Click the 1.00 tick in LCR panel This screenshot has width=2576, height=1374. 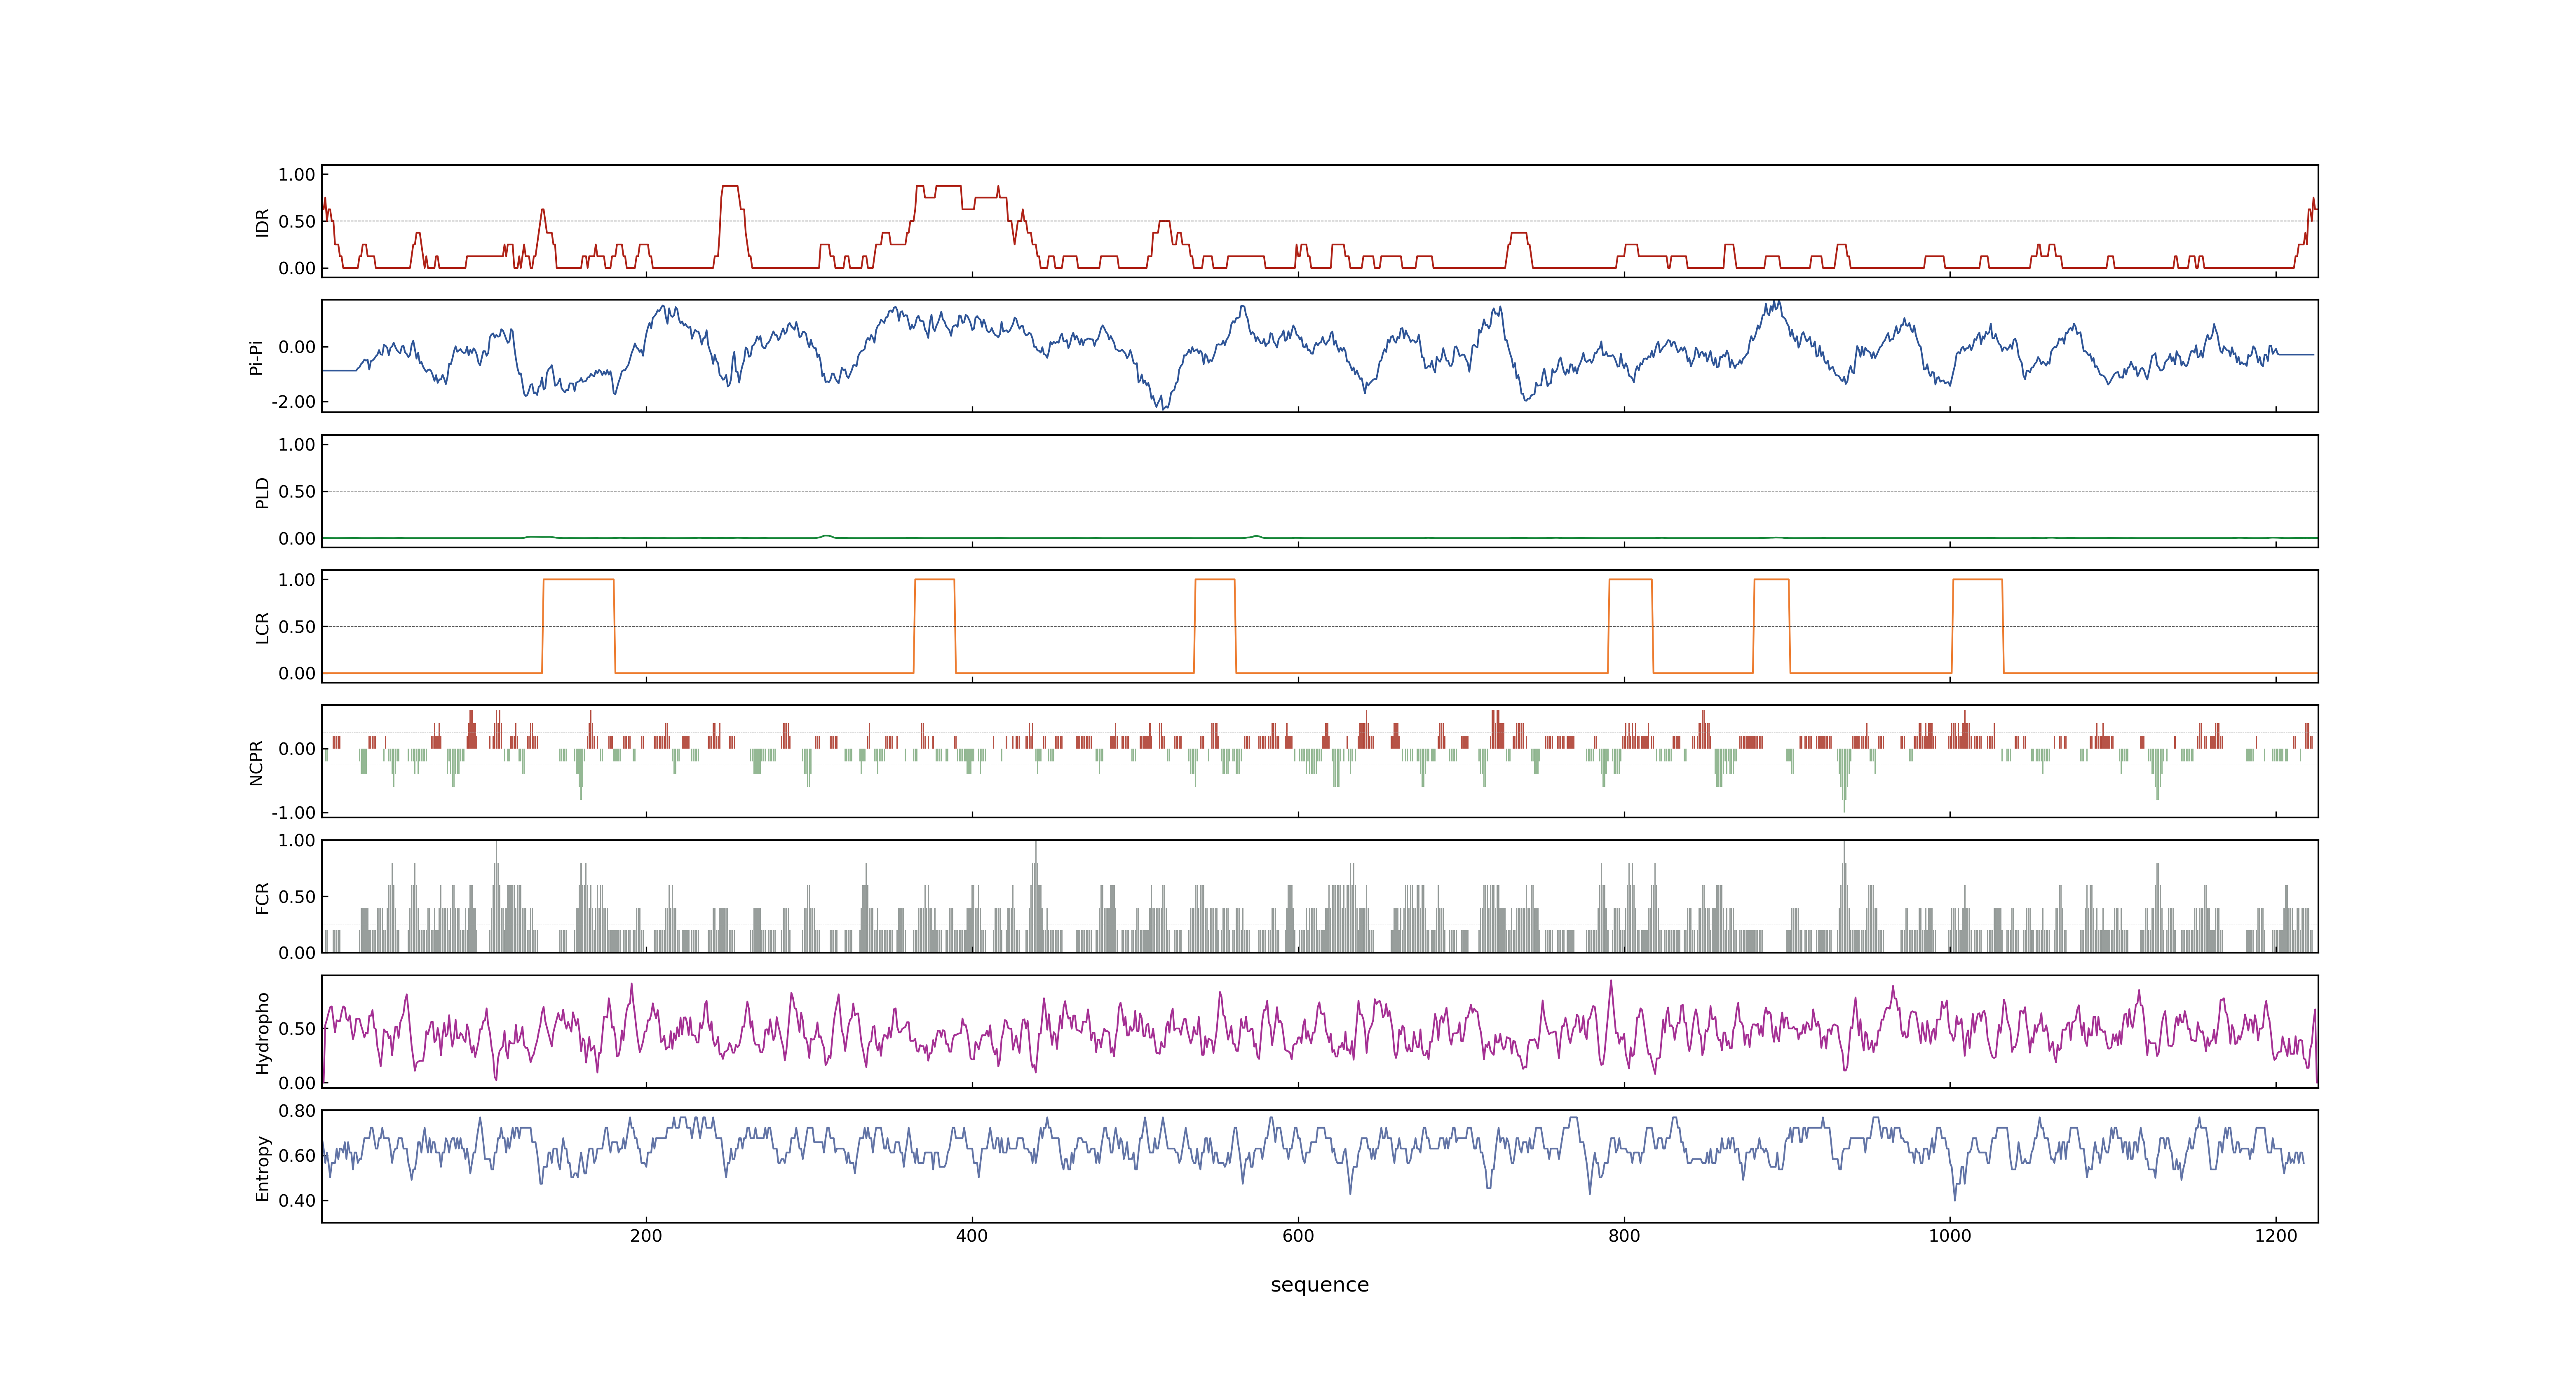[297, 580]
